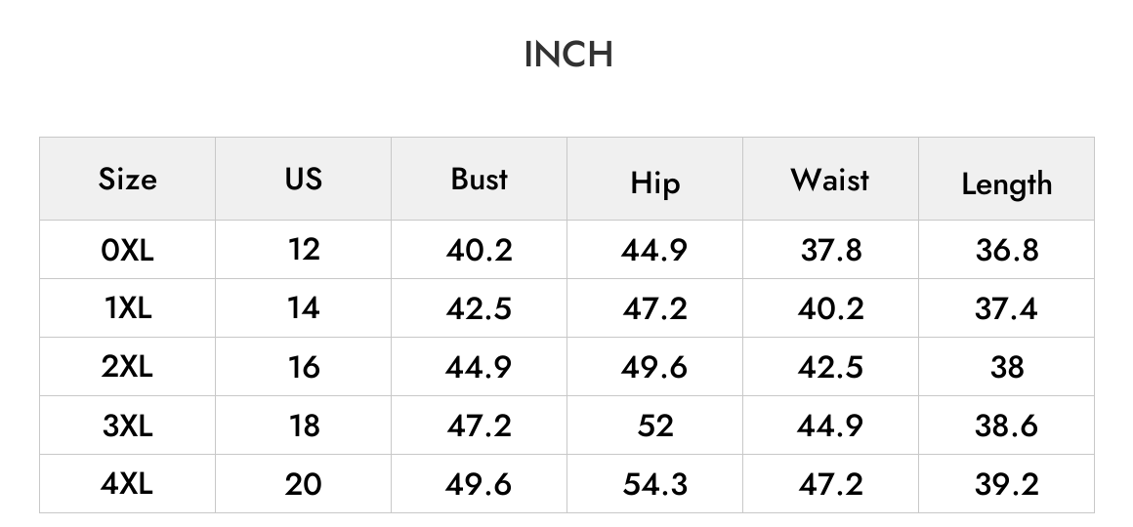Click the 38 length value

[1007, 367]
